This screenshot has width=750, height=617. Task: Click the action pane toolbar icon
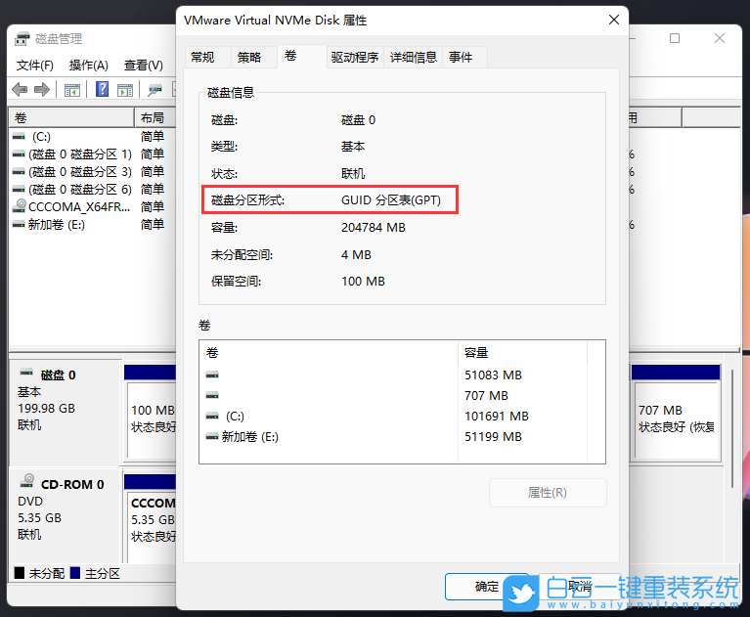(x=125, y=89)
